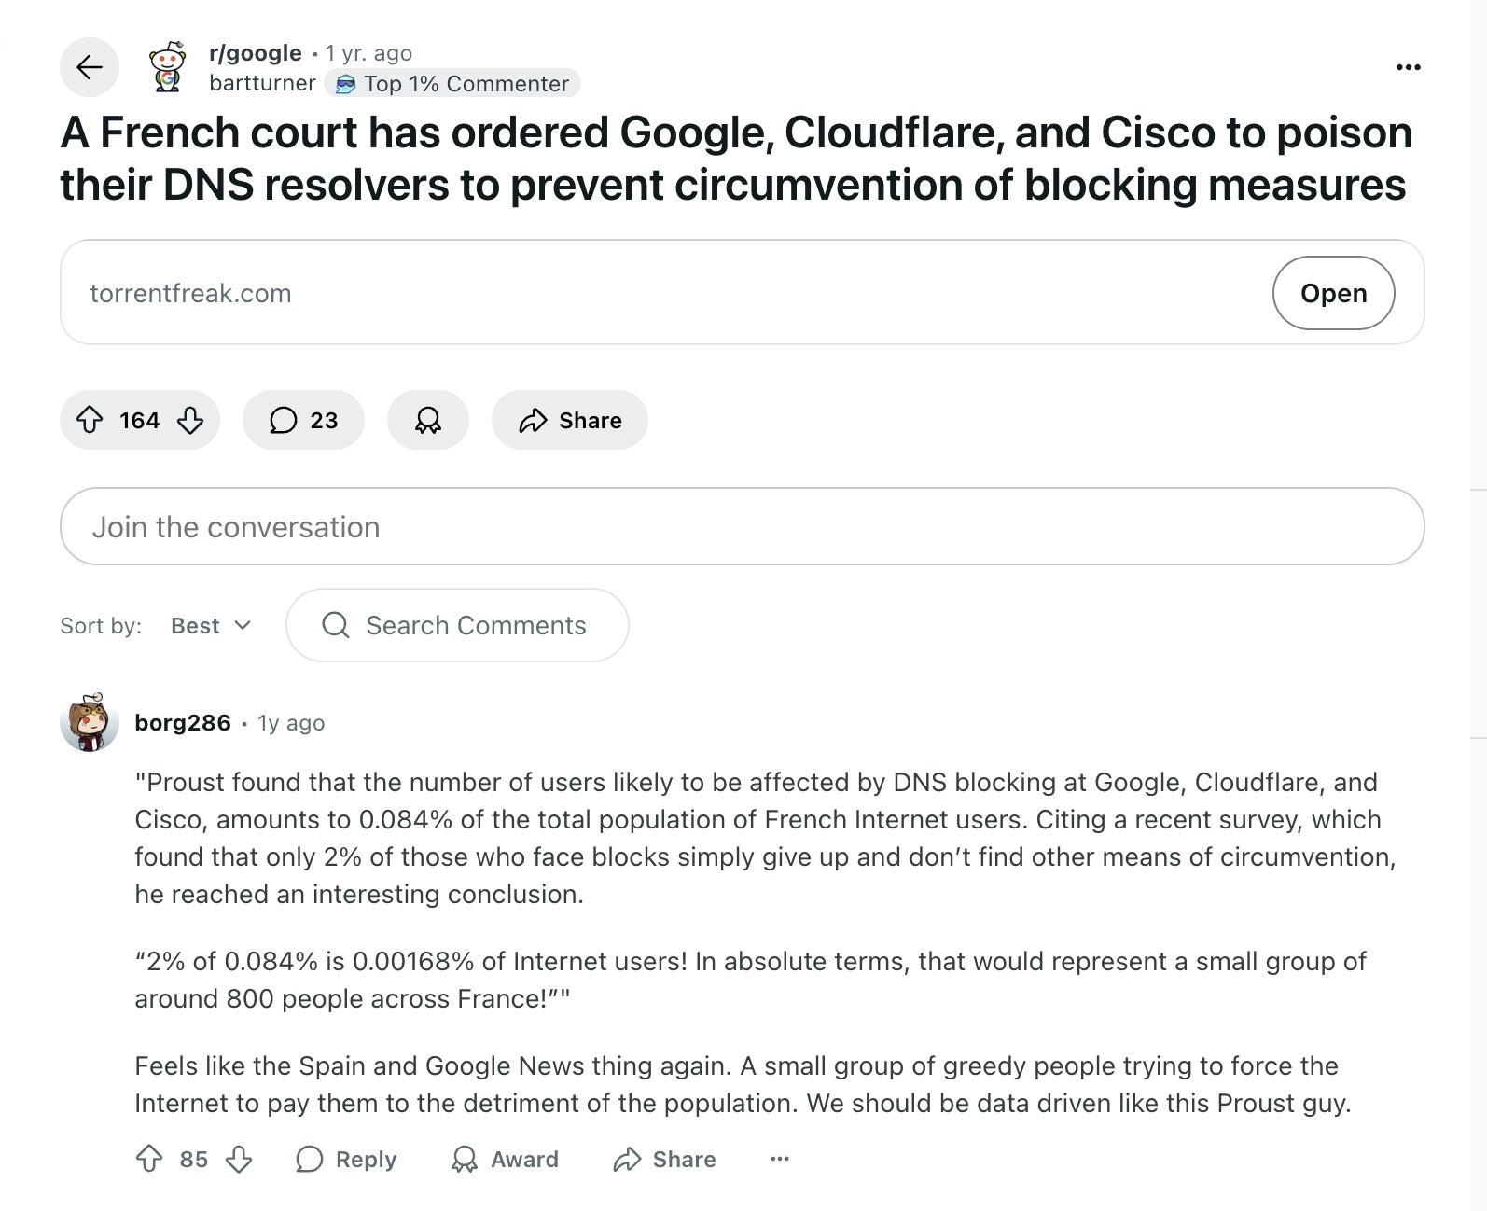Downvote the French court post
Image resolution: width=1487 pixels, height=1211 pixels.
pyautogui.click(x=190, y=420)
